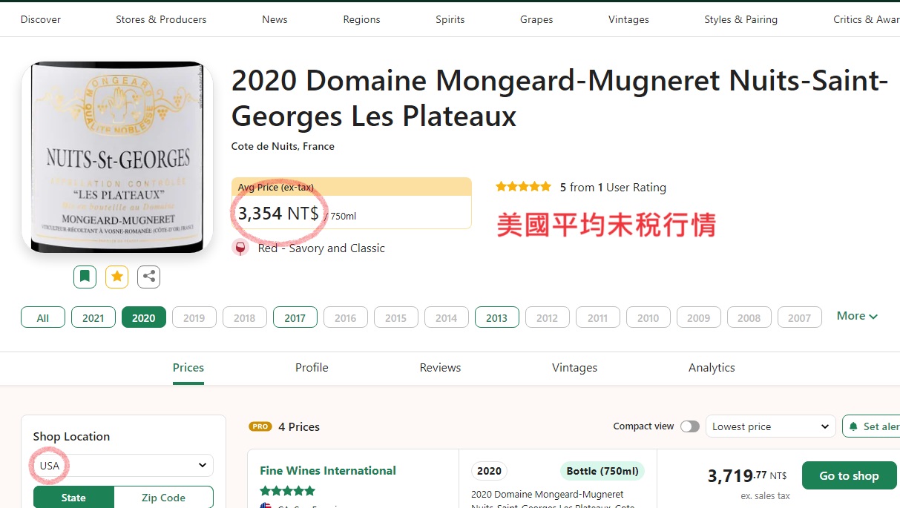Open the Vintages menu in top navigation
Image resolution: width=900 pixels, height=508 pixels.
(628, 19)
